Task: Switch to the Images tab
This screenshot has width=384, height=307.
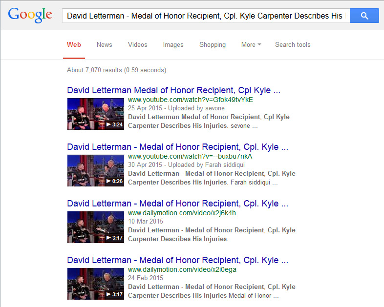Action: click(x=173, y=44)
